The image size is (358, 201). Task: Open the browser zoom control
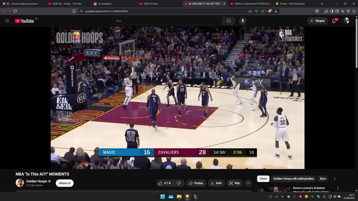256,11
